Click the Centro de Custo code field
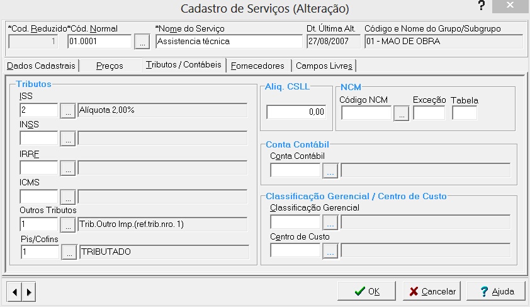The height and width of the screenshot is (307, 530). click(295, 250)
